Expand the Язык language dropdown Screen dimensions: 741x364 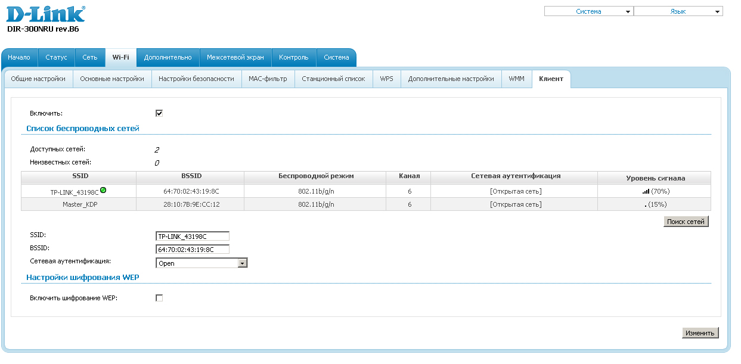pyautogui.click(x=678, y=11)
